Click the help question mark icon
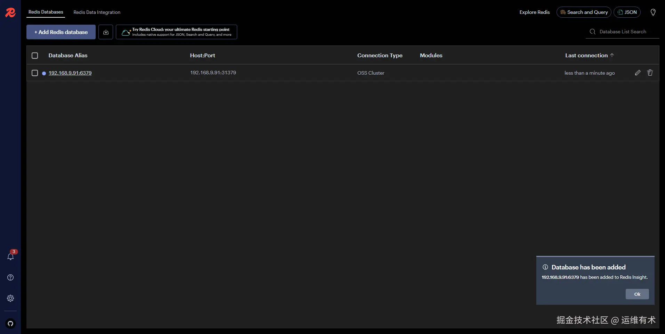665x334 pixels. tap(10, 277)
